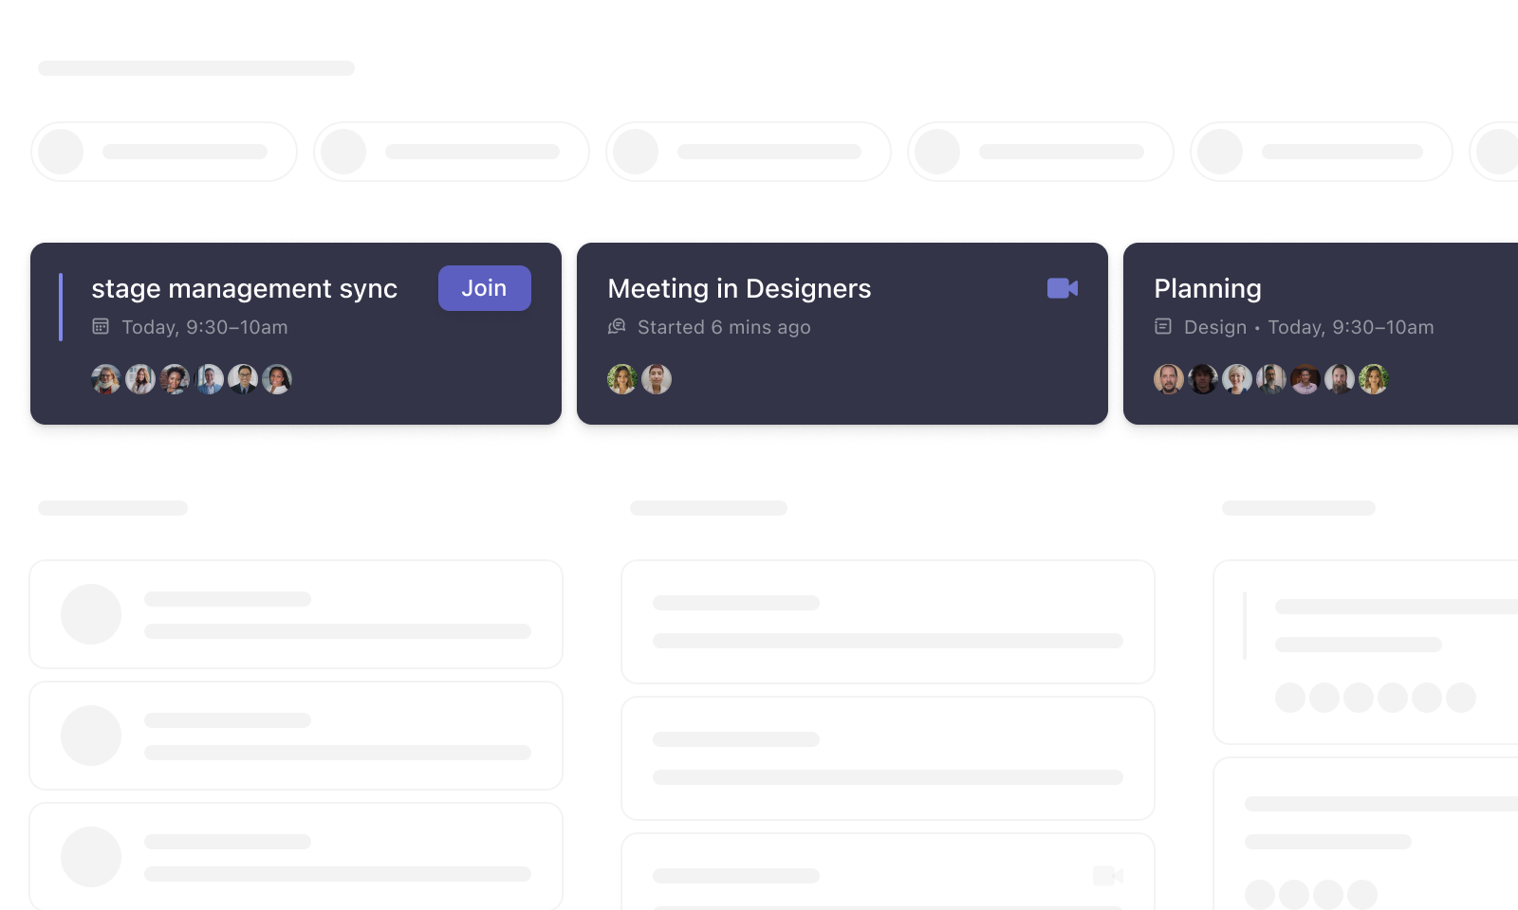Image resolution: width=1518 pixels, height=910 pixels.
Task: Select second avatar in Planning card
Action: click(x=1203, y=379)
